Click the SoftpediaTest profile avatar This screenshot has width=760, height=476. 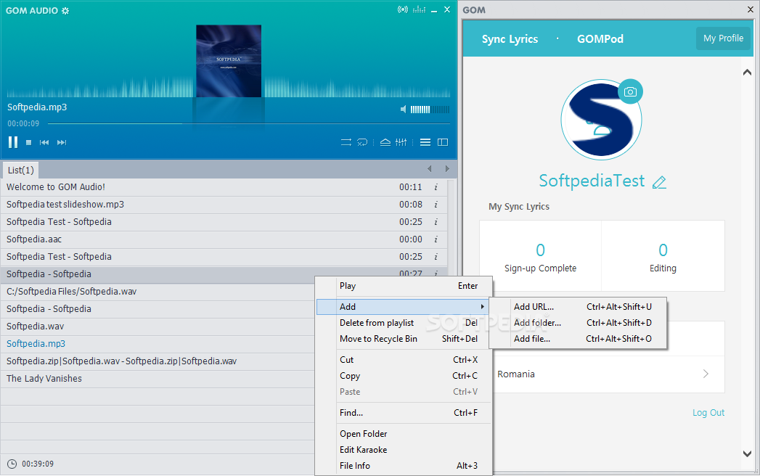click(x=601, y=120)
